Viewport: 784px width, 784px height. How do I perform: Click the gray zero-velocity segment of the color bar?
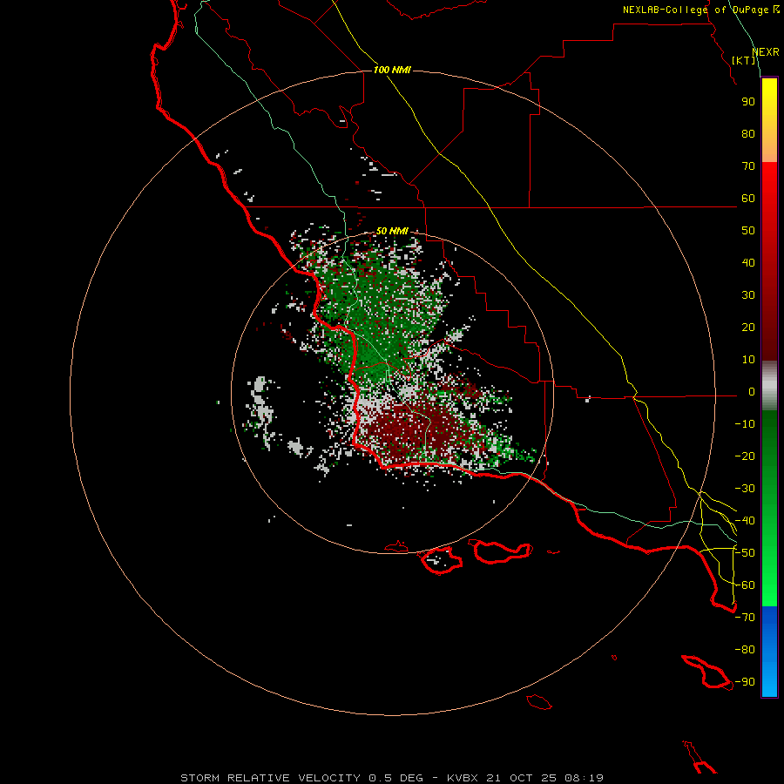click(769, 386)
